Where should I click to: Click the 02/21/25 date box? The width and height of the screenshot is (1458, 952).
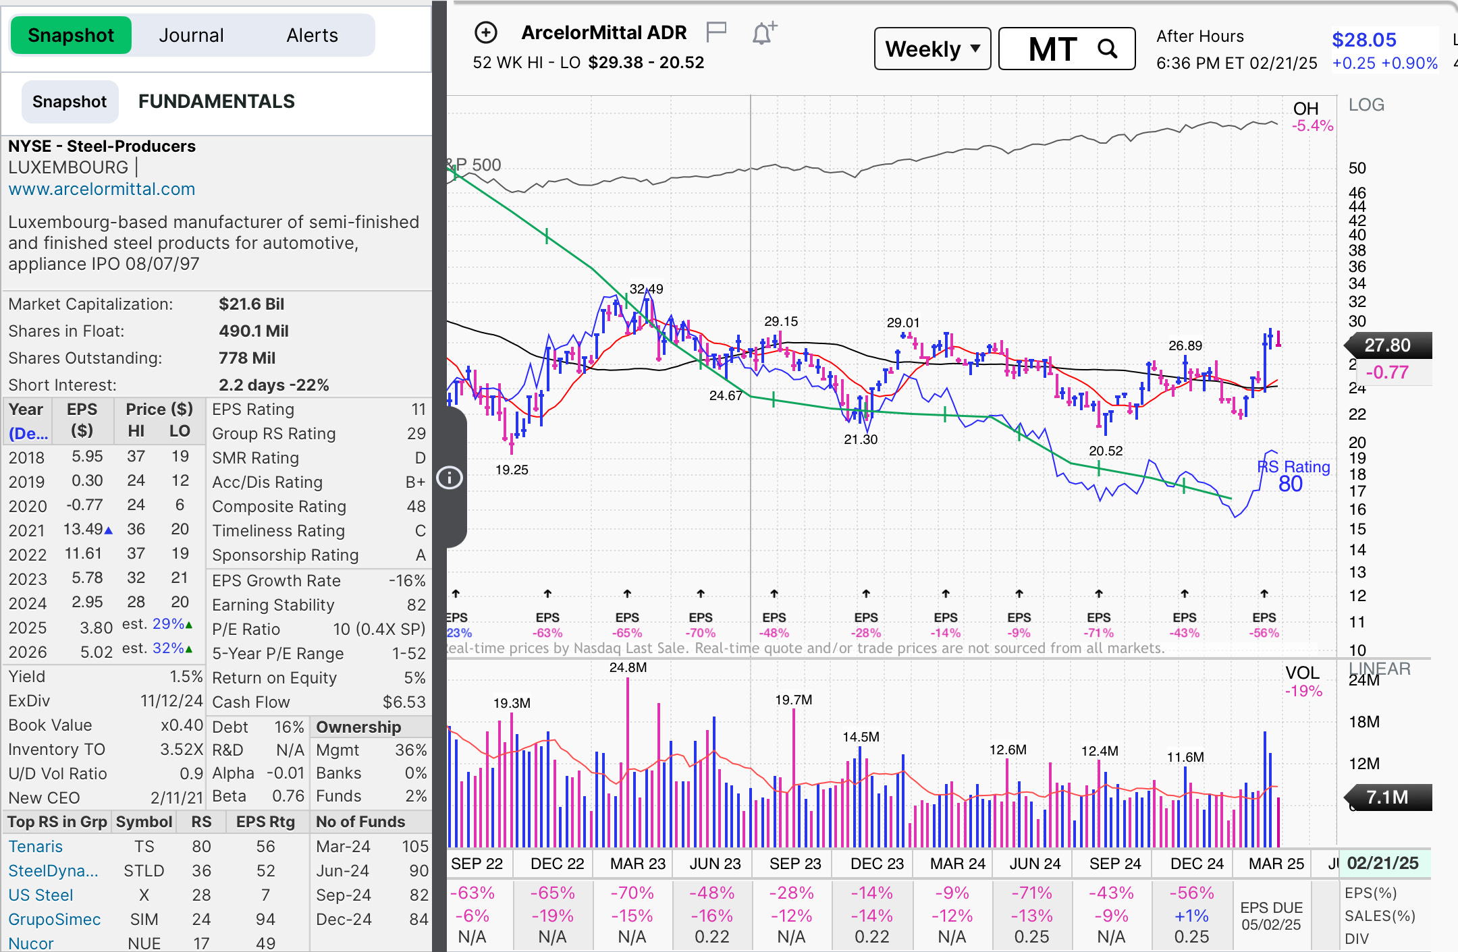click(x=1383, y=863)
